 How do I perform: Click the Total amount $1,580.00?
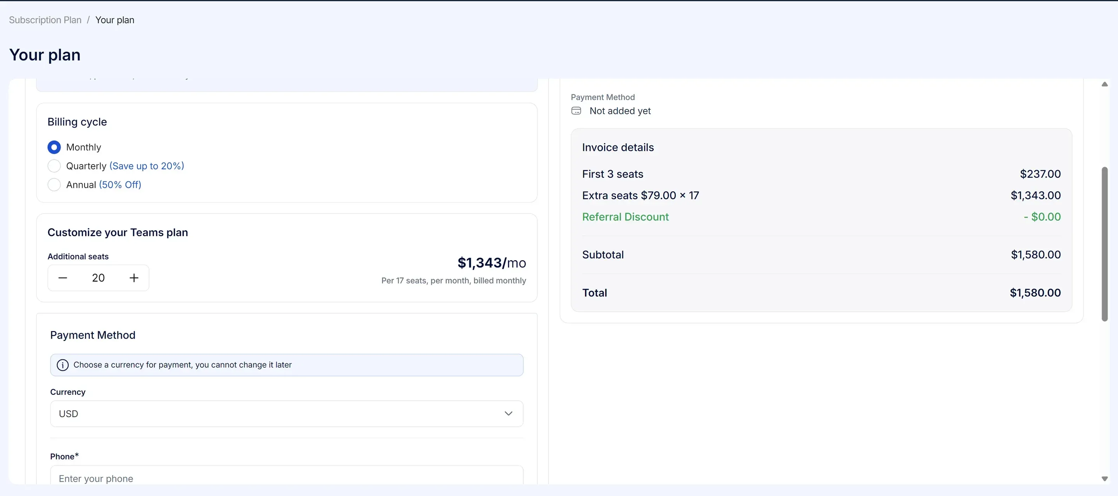point(1035,293)
